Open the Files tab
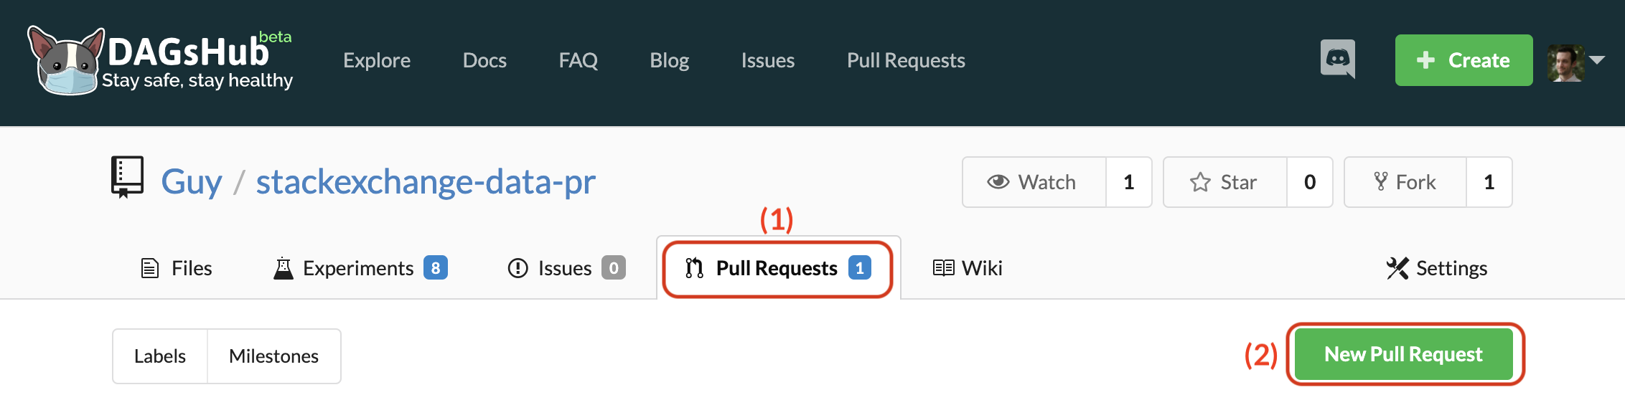 coord(177,268)
